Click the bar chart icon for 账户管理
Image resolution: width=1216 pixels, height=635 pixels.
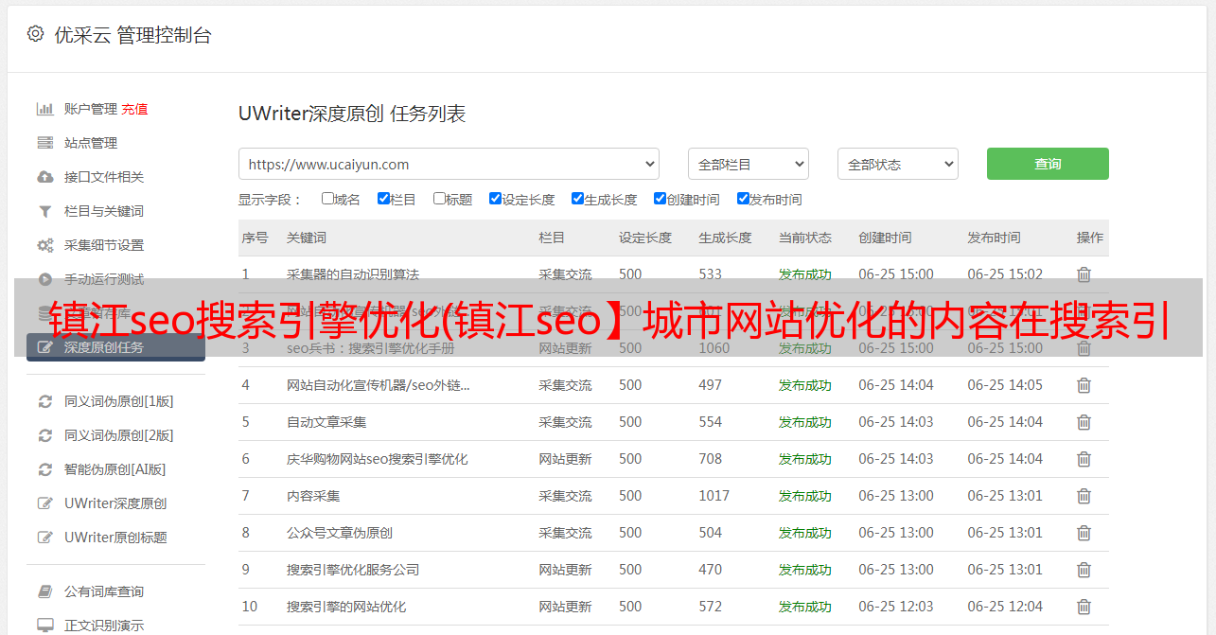pos(44,109)
